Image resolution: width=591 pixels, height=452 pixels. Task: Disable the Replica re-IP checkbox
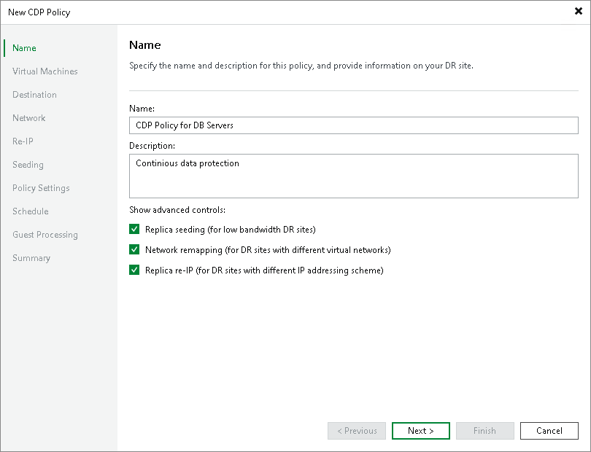tap(134, 270)
